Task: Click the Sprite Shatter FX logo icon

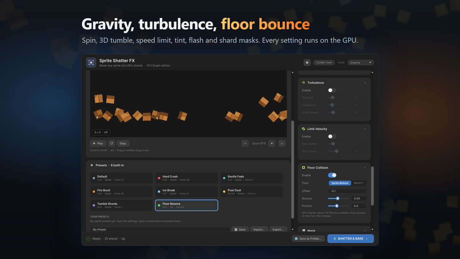Action: [x=91, y=63]
